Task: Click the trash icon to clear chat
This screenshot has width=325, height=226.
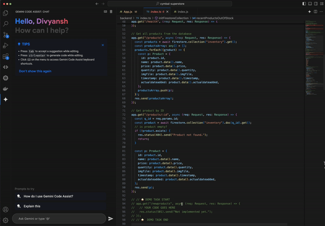Action: coord(111,12)
